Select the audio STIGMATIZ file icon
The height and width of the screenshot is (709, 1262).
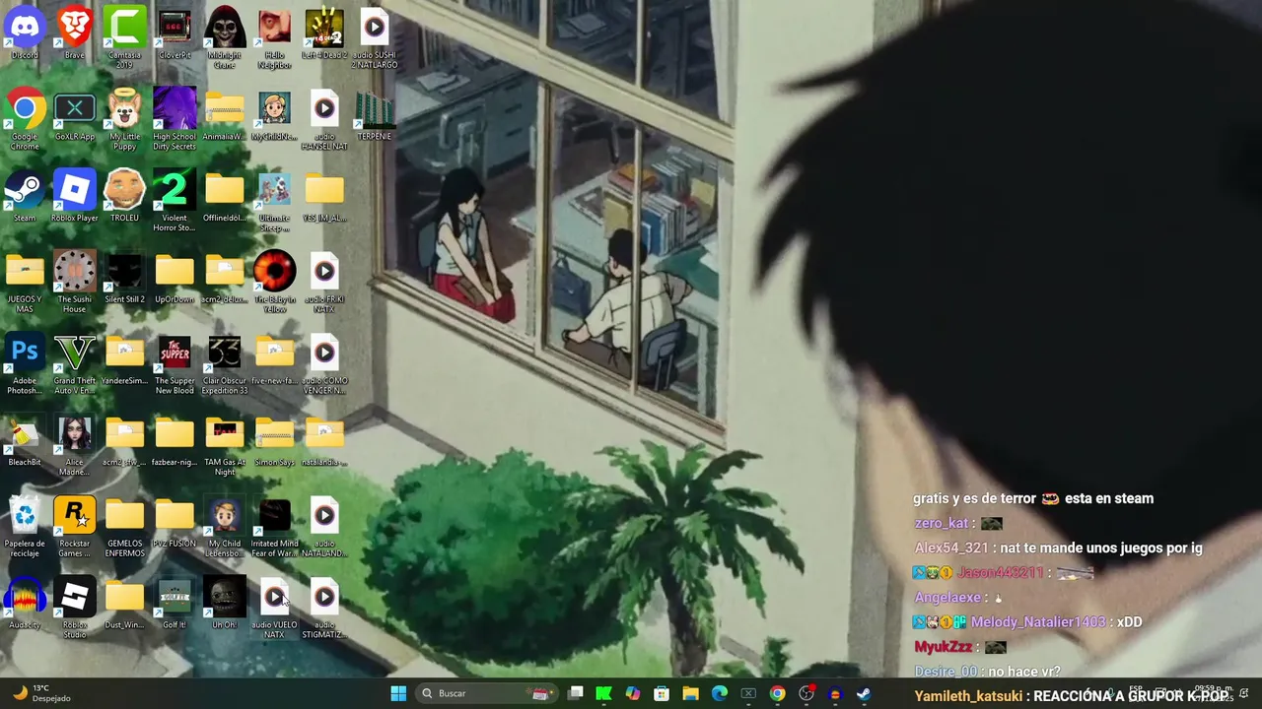324,609
